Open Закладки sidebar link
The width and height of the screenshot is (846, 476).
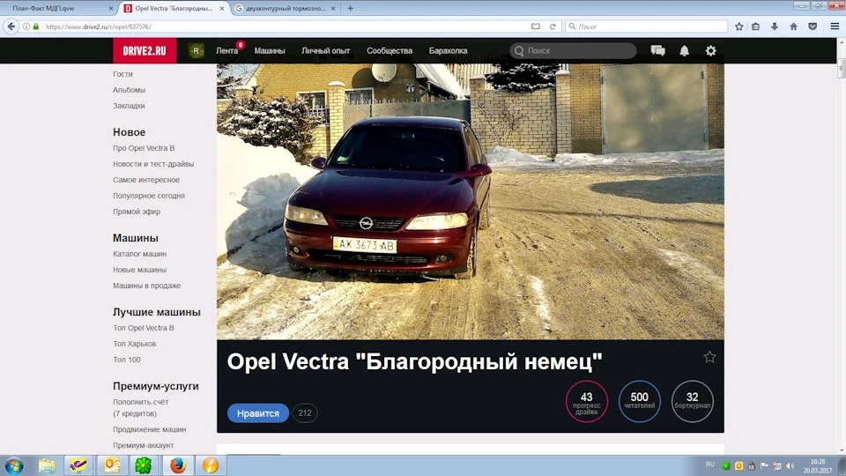(x=129, y=106)
